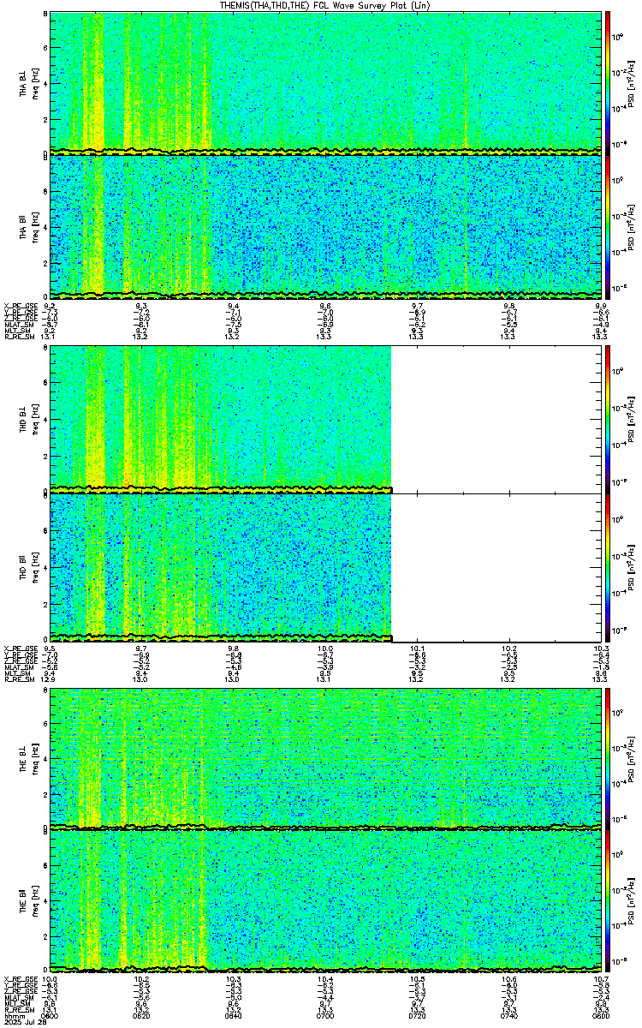Click the PSD color bar beside THA B⊥

(608, 83)
